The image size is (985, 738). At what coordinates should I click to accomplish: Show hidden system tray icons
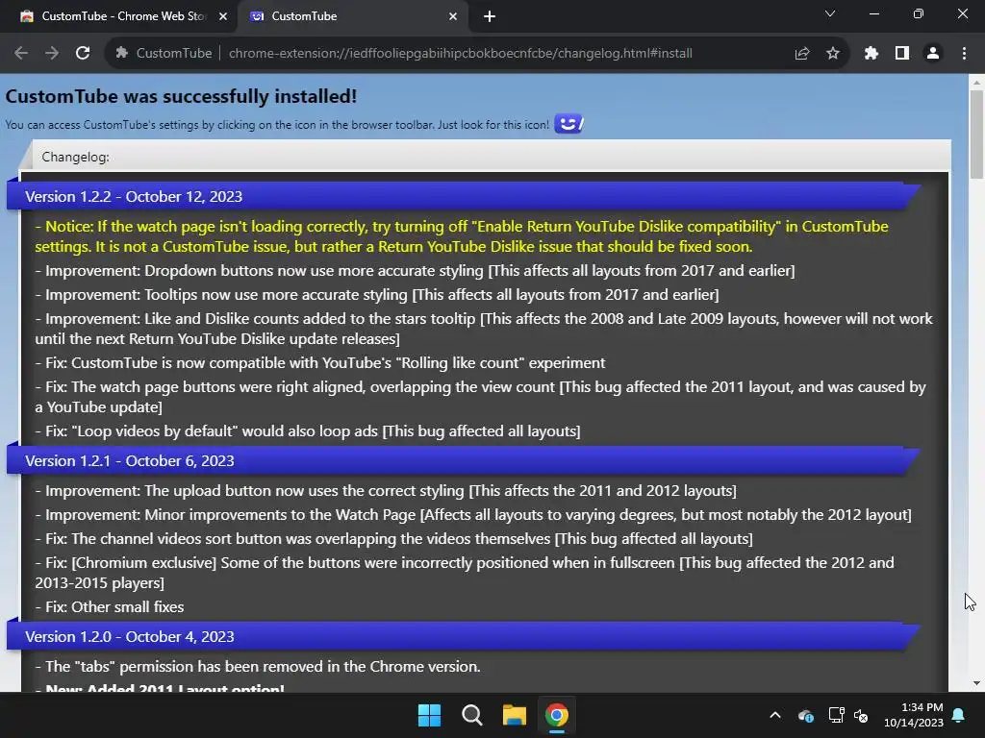point(775,715)
